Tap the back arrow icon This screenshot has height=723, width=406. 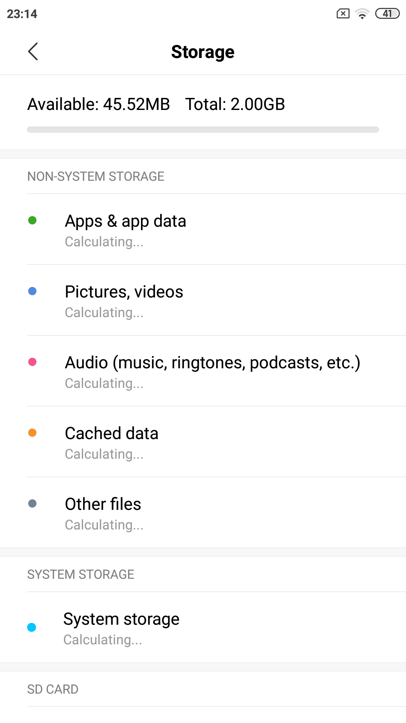33,52
